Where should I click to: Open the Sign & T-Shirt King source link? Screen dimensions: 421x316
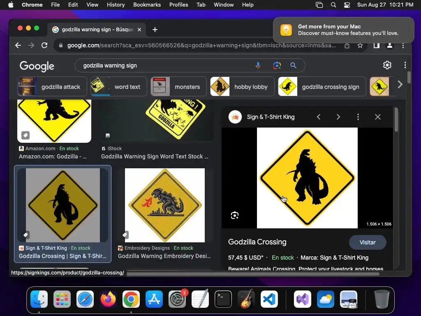click(x=271, y=117)
